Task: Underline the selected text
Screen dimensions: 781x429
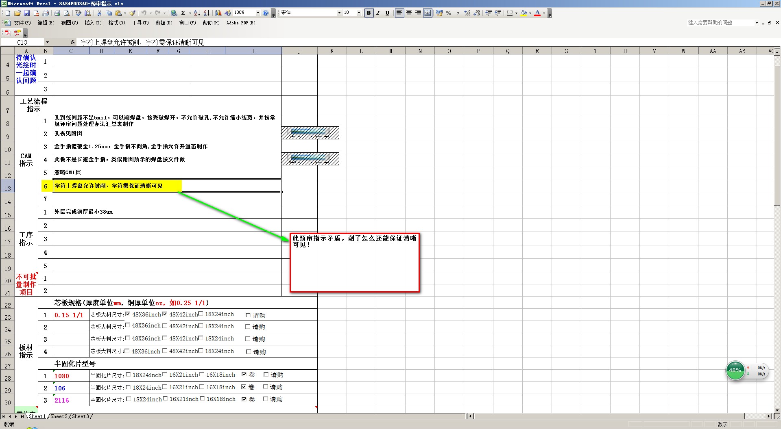Action: (x=387, y=13)
